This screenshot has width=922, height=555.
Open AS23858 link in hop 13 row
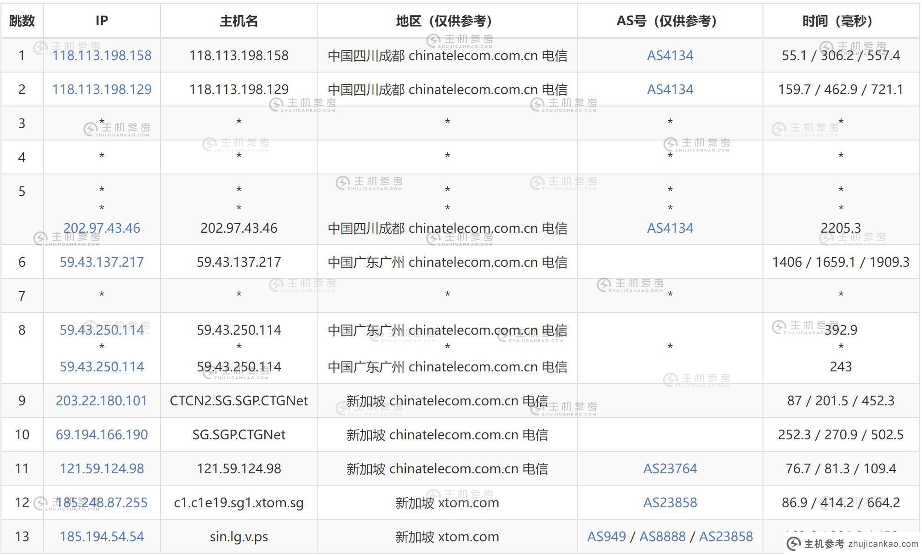pyautogui.click(x=726, y=537)
